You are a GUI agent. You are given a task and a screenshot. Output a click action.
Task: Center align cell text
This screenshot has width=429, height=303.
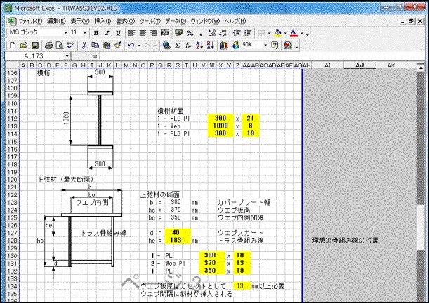pos(143,33)
